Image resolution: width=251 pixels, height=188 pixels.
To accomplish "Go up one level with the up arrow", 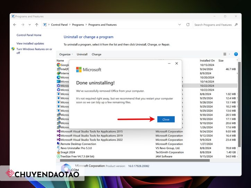I will pyautogui.click(x=37, y=25).
